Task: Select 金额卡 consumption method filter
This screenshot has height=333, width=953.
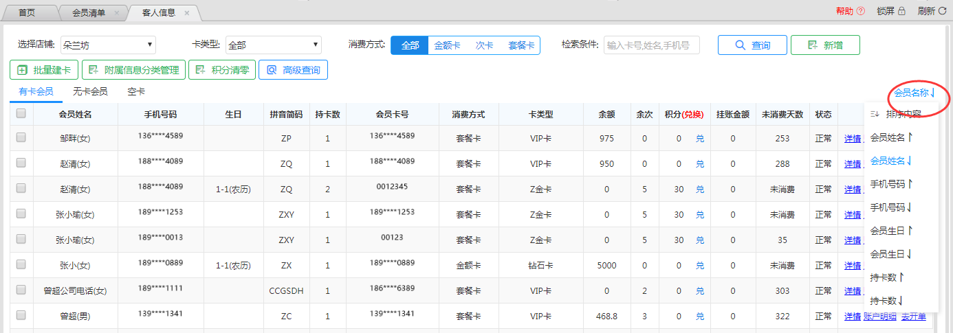Action: [x=447, y=45]
